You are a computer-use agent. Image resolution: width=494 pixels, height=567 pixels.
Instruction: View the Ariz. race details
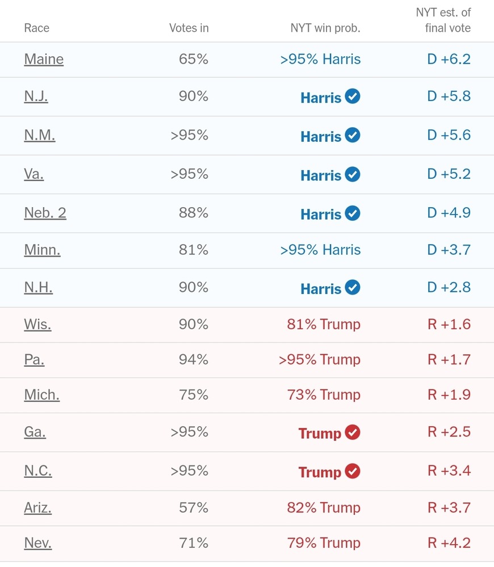(37, 507)
